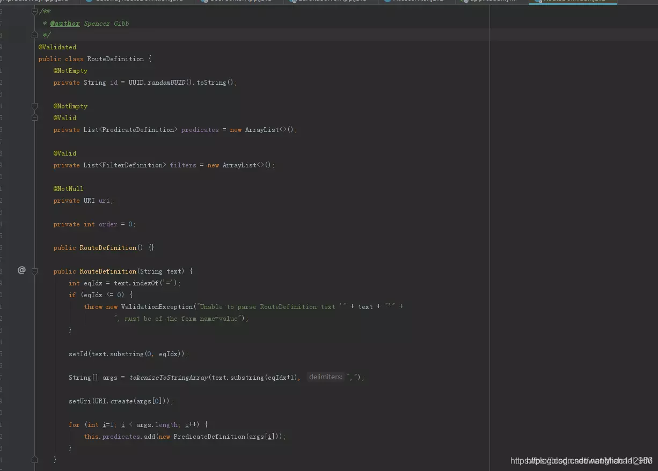The width and height of the screenshot is (658, 471).
Task: Collapse the Javadoc comment using its opening fold marker
Action: coord(34,11)
